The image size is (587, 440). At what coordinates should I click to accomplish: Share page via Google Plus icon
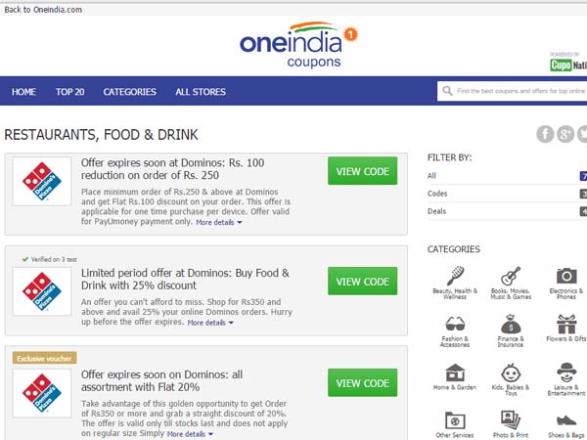pyautogui.click(x=565, y=134)
